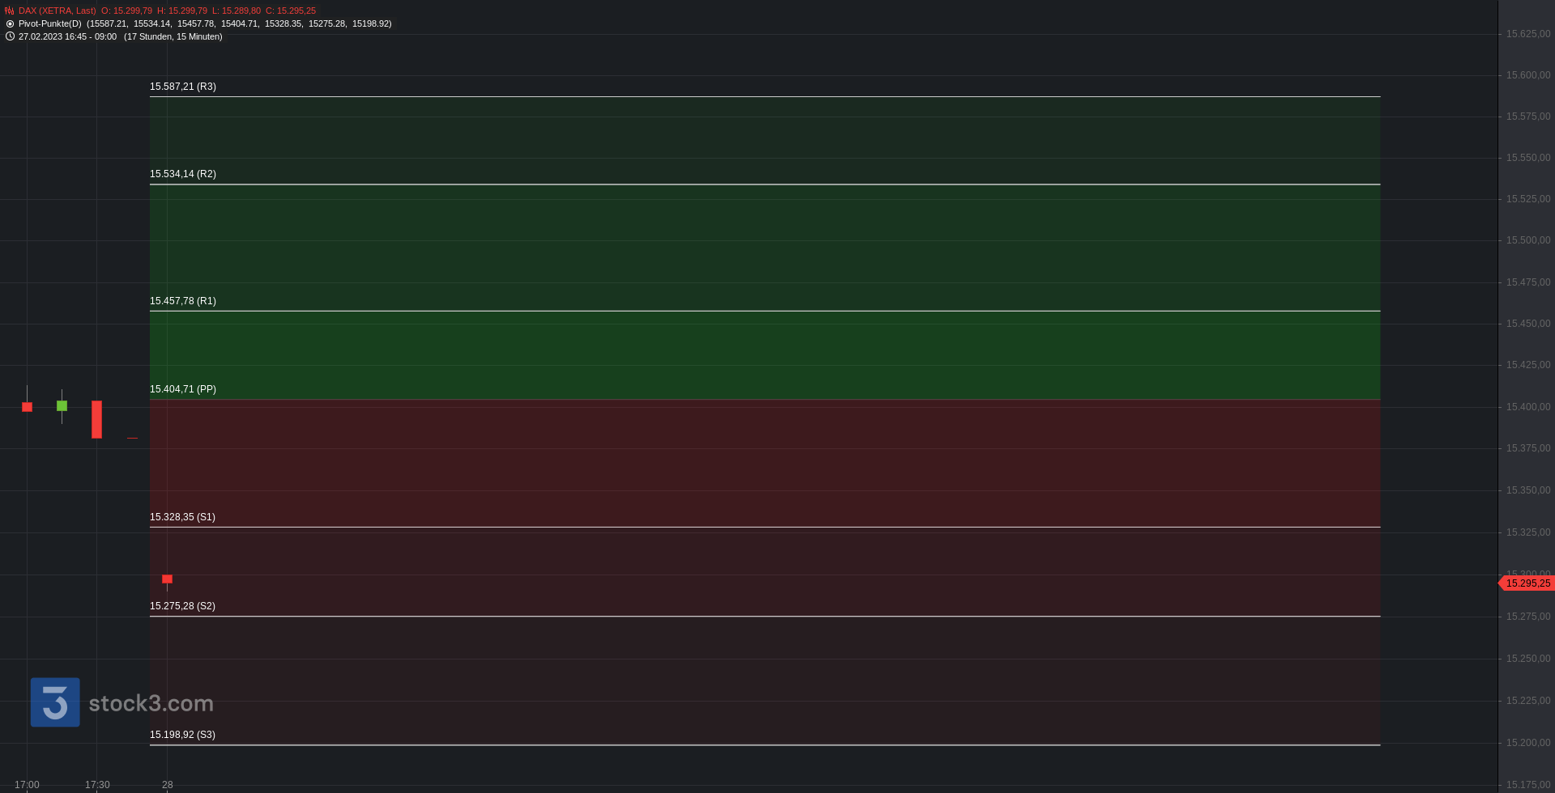Click the 15.500,00 price axis label
Viewport: 1555px width, 793px height.
pos(1528,240)
